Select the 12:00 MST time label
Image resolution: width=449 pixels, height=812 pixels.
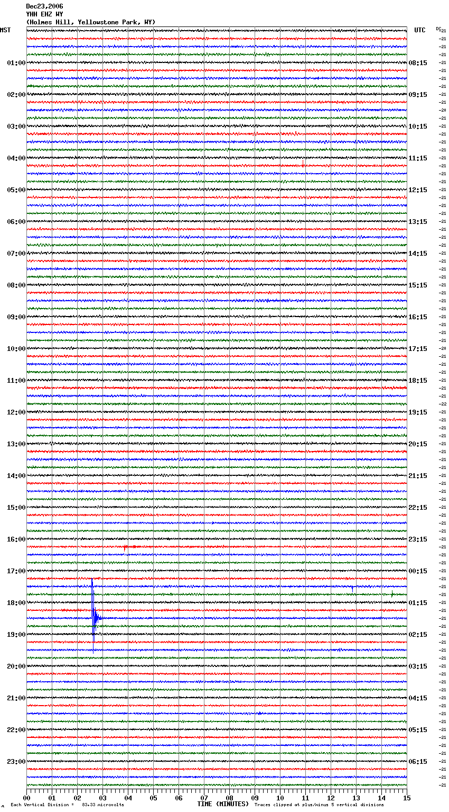click(x=16, y=412)
